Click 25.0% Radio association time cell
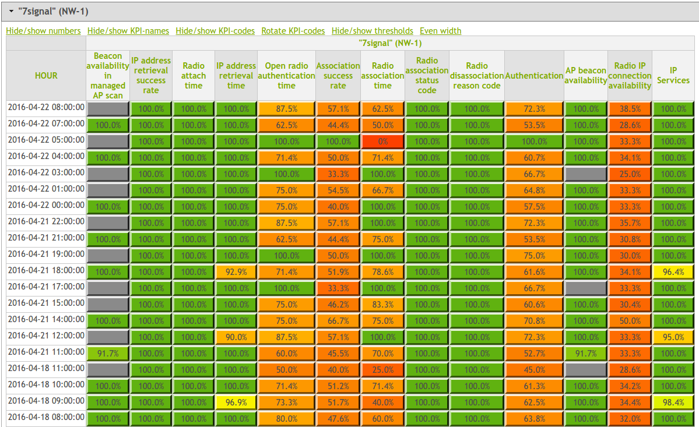Viewport: 699px width, 427px height. [382, 370]
